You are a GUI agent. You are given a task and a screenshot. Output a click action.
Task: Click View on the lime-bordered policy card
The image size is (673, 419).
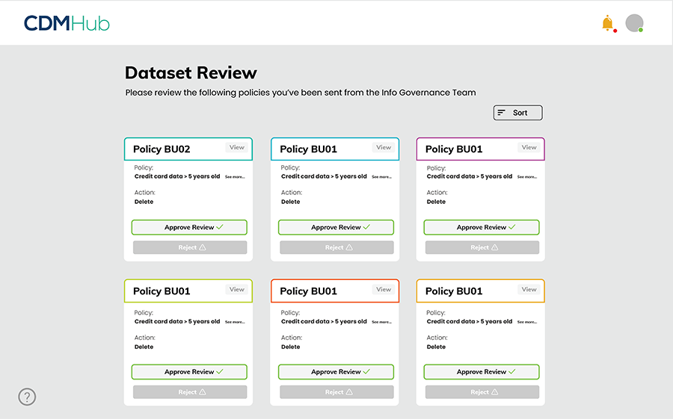click(x=237, y=290)
